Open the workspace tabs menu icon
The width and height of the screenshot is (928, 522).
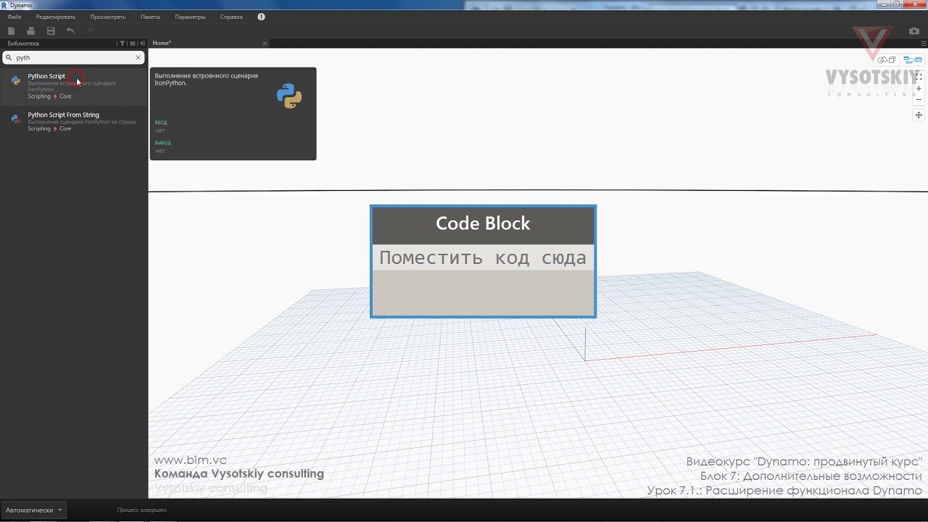923,43
